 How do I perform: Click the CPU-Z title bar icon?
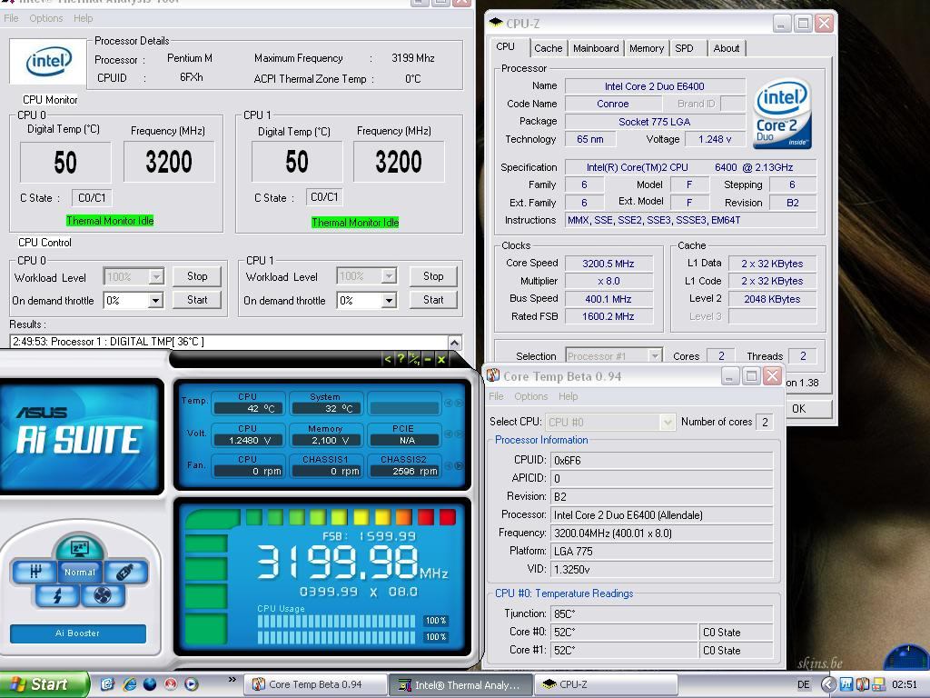[495, 23]
